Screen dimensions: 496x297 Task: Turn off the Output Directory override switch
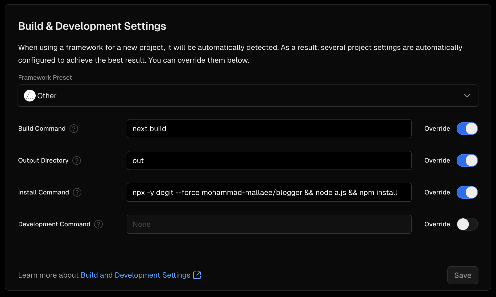click(x=467, y=160)
